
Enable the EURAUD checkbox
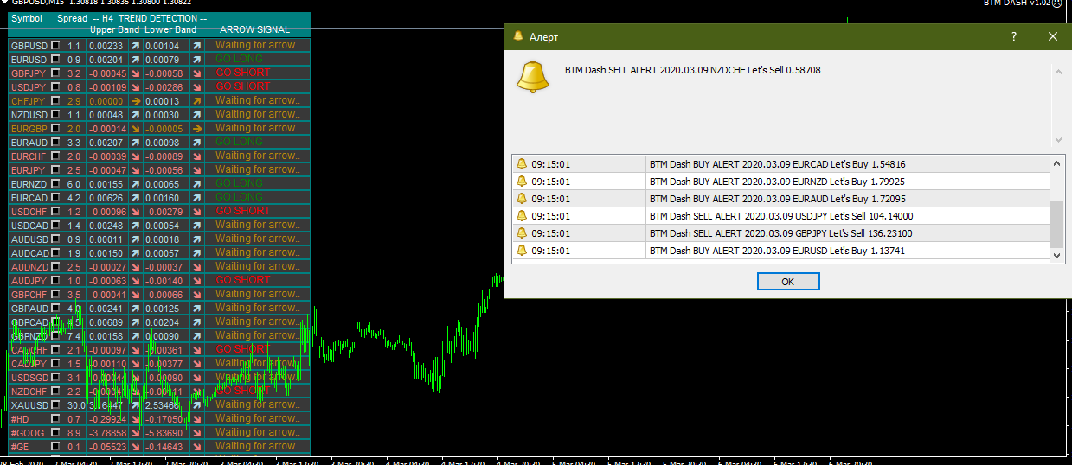click(x=55, y=142)
